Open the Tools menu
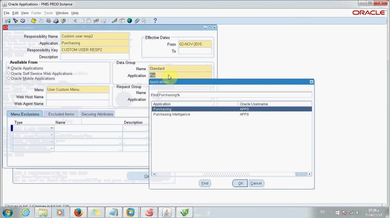 pyautogui.click(x=48, y=13)
